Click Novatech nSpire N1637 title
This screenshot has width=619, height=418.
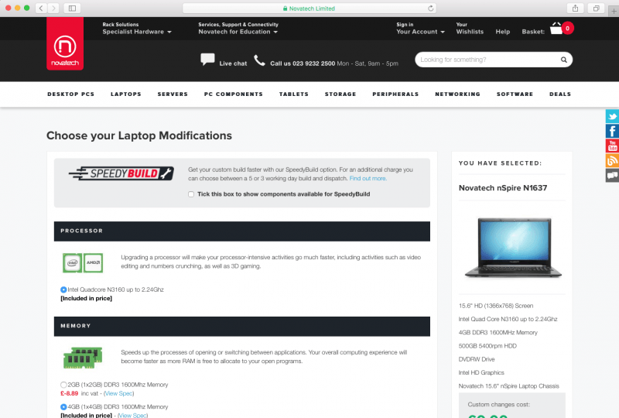[x=503, y=188]
